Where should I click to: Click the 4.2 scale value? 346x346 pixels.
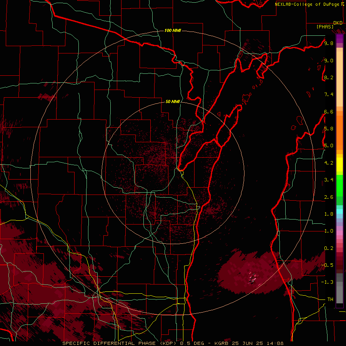coord(329,163)
